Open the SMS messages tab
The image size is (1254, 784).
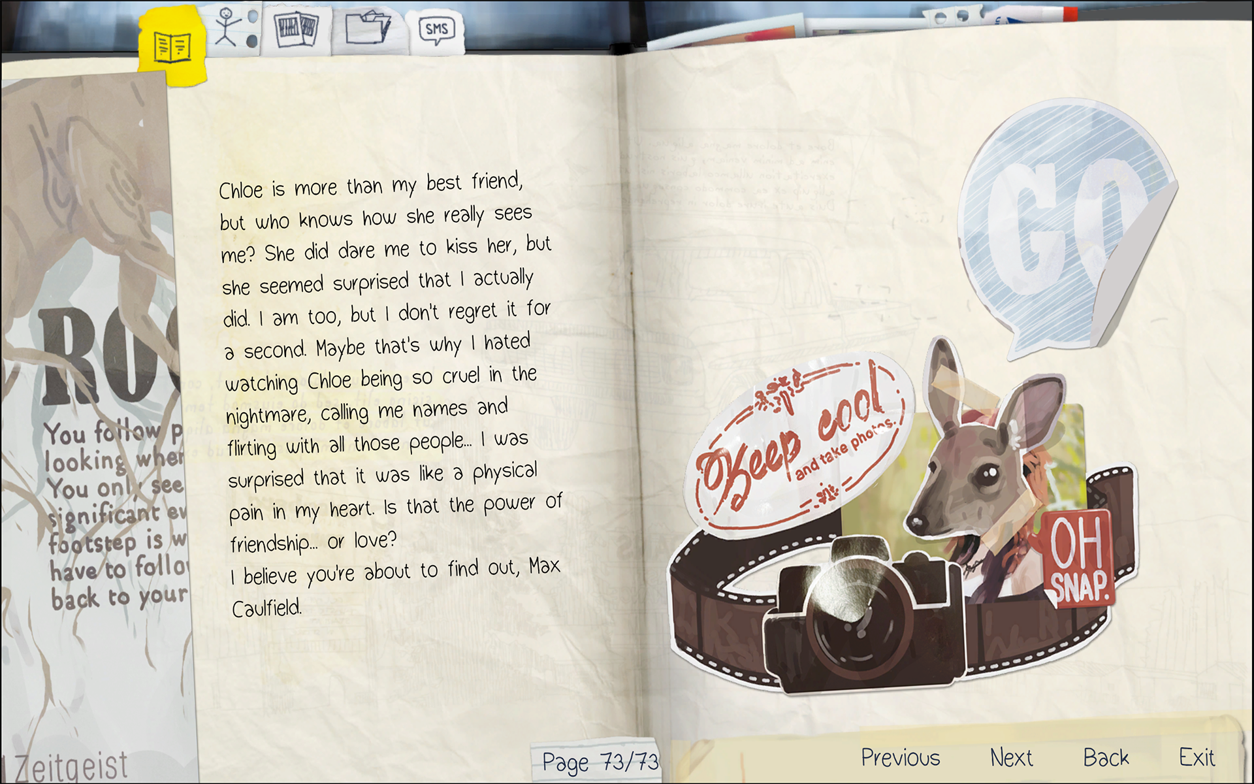(436, 29)
